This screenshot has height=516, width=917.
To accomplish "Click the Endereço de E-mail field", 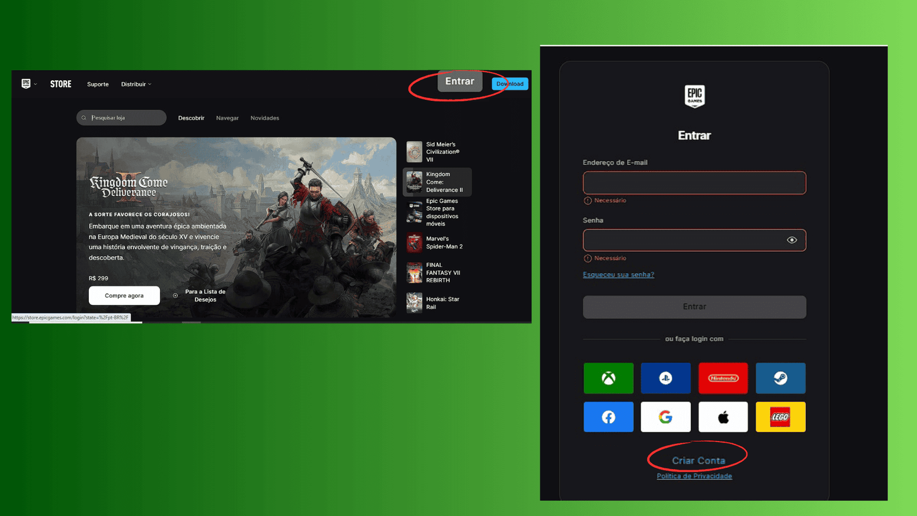I will (x=694, y=183).
